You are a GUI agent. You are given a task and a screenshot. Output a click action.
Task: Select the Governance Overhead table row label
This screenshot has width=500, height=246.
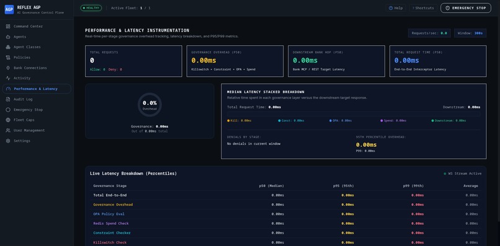coord(113,204)
